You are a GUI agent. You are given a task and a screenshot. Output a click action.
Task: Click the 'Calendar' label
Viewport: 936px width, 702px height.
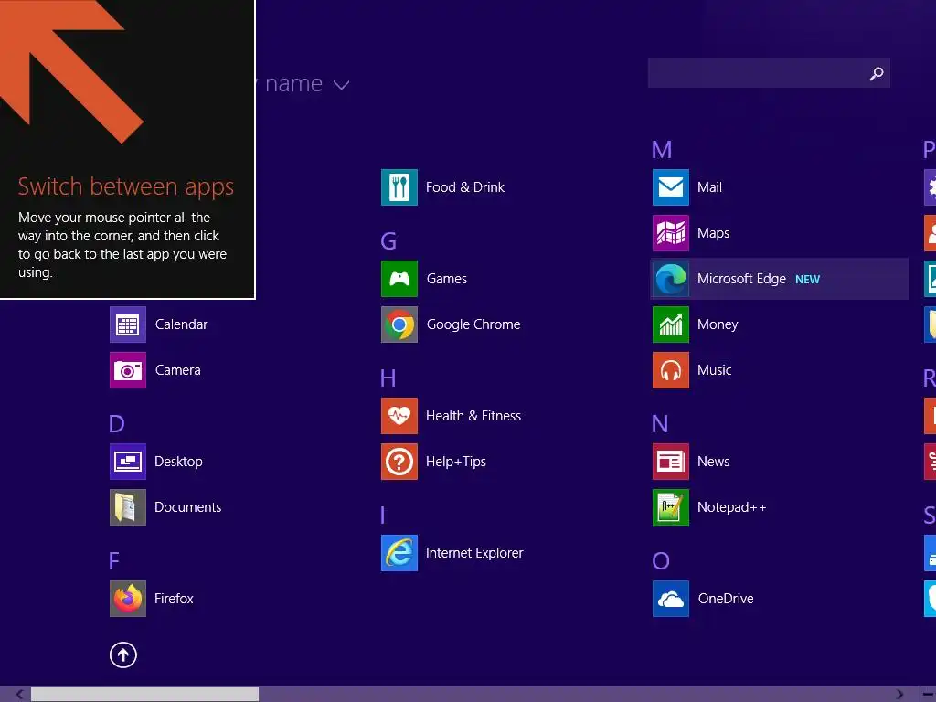(x=182, y=324)
